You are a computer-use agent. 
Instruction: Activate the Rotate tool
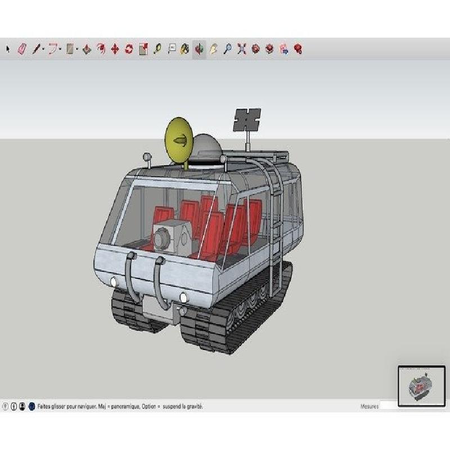(x=129, y=49)
